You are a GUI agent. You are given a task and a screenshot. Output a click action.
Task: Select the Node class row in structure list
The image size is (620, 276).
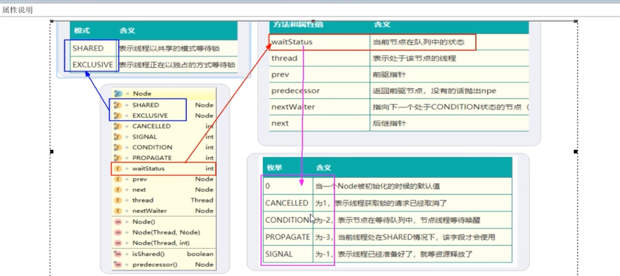164,93
